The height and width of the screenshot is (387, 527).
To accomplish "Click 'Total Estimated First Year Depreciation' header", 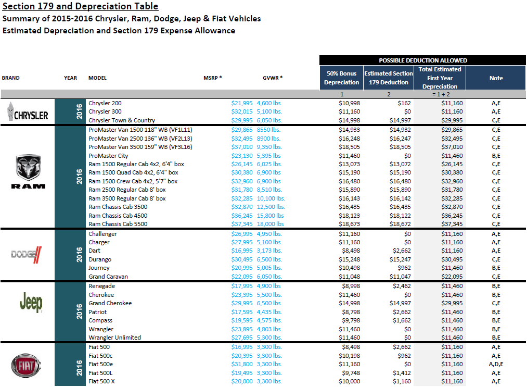I will tap(440, 78).
